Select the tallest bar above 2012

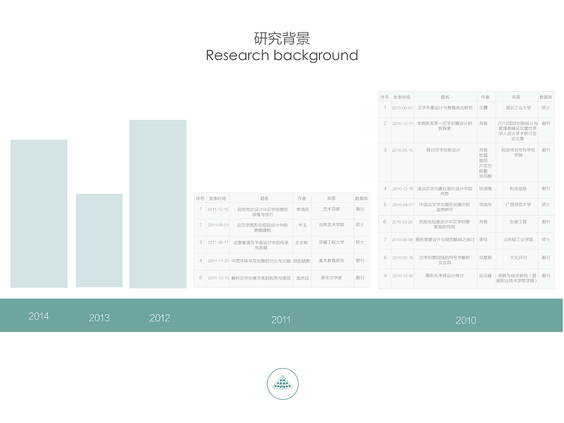click(x=158, y=204)
